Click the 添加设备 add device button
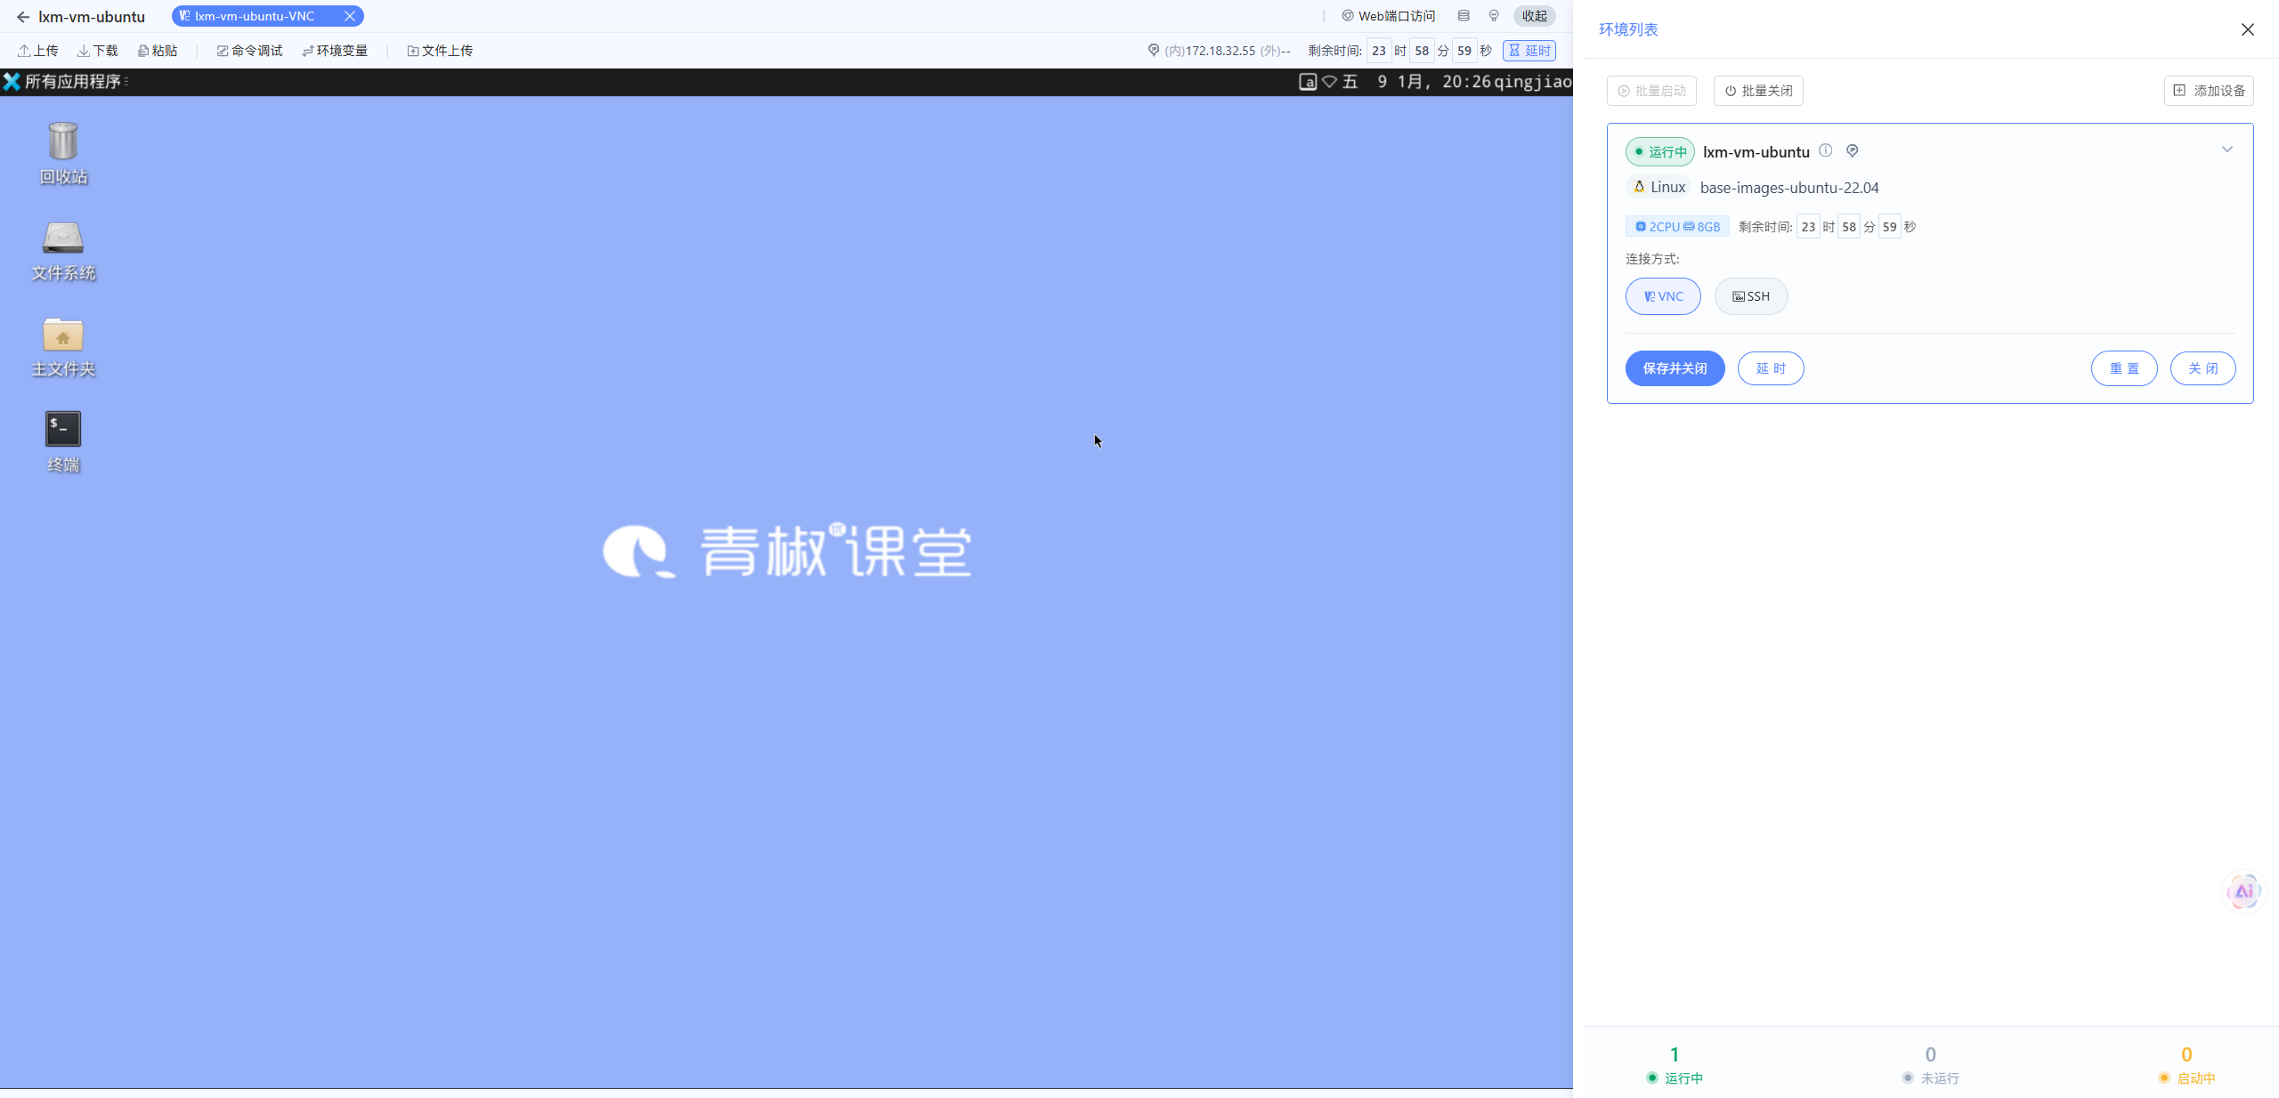2279x1098 pixels. tap(2210, 90)
